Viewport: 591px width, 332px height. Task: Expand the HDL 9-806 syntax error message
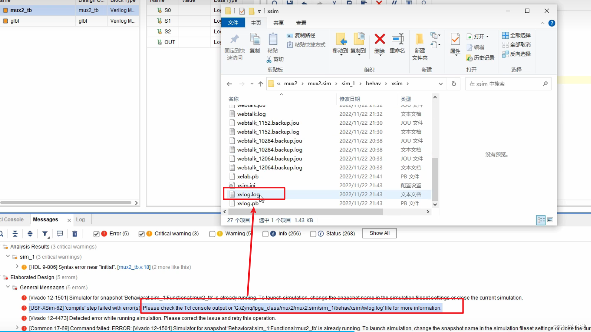17,266
